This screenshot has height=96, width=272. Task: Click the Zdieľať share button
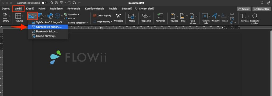244,9
